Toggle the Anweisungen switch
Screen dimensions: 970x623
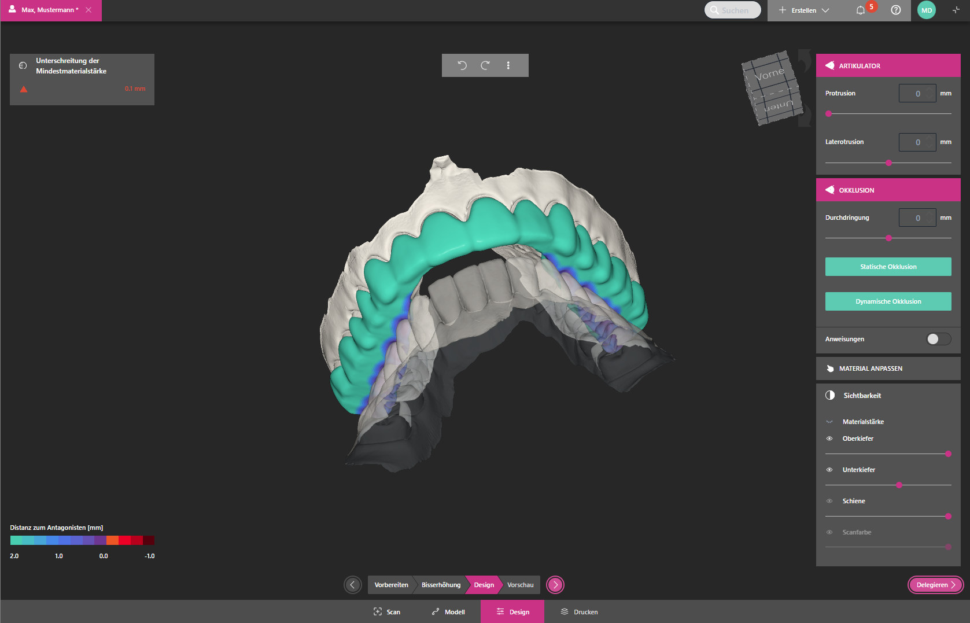[938, 339]
